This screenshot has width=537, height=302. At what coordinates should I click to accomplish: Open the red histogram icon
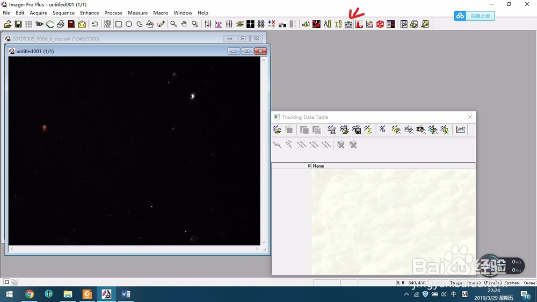click(359, 24)
